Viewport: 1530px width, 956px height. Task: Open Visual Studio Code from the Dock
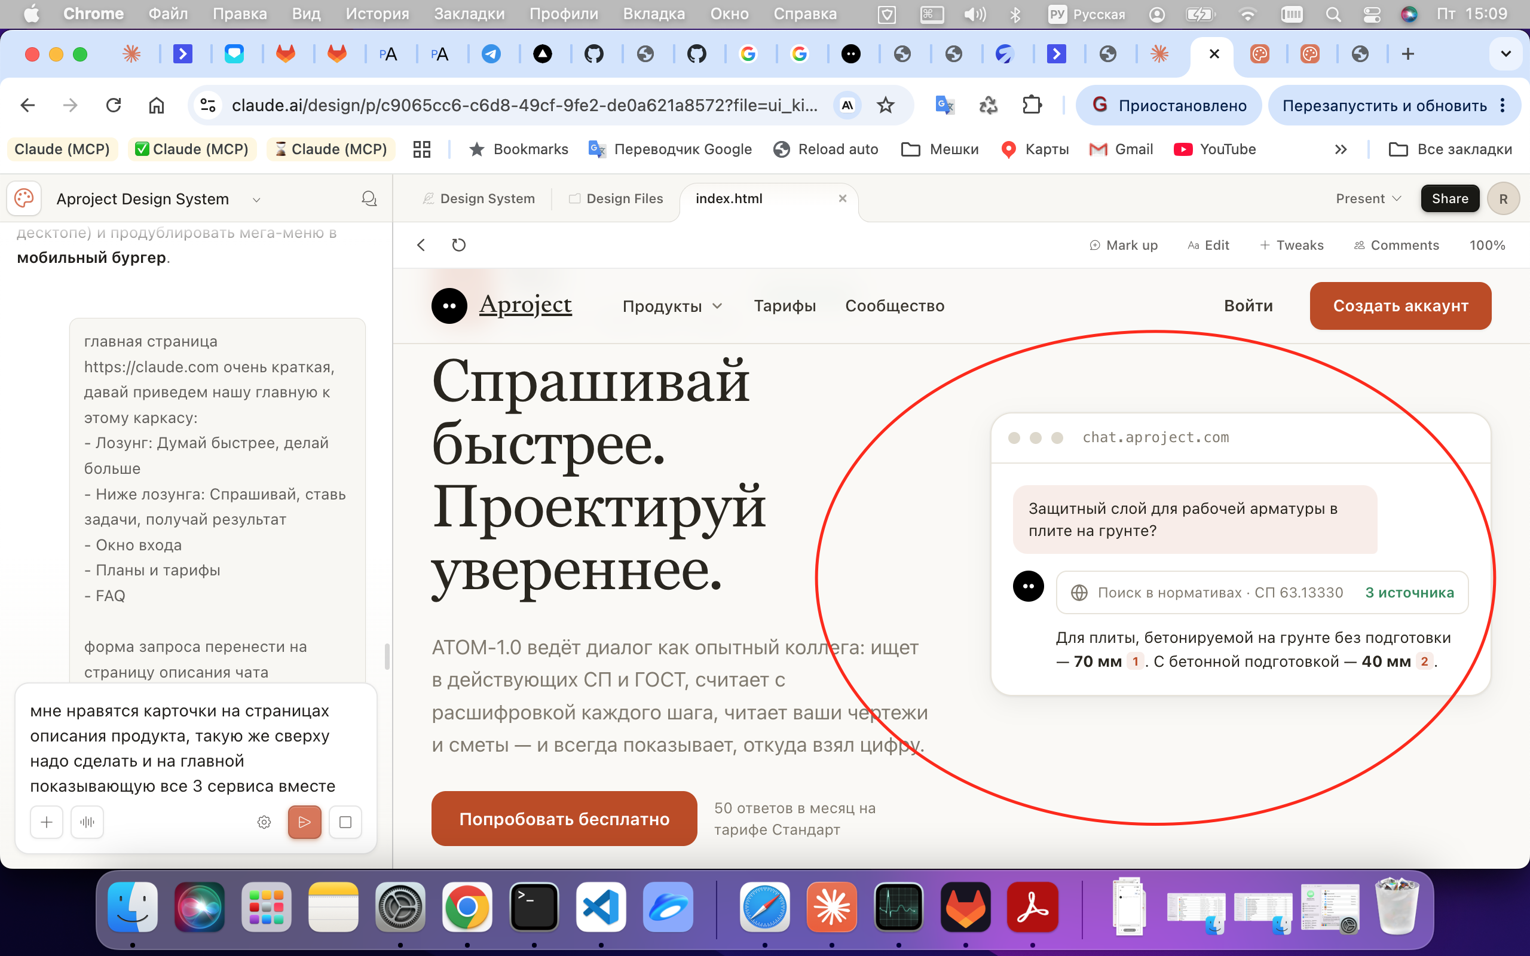coord(601,906)
